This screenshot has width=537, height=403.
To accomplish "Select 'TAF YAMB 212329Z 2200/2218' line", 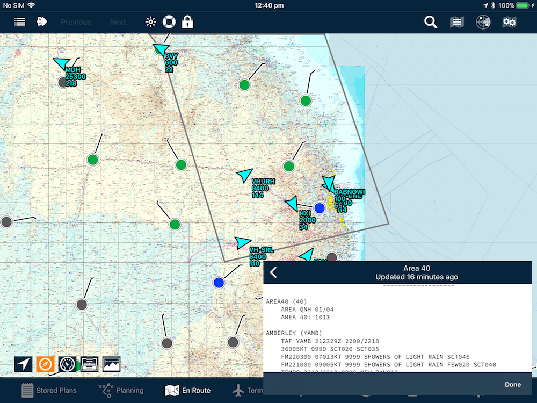I will pos(330,341).
